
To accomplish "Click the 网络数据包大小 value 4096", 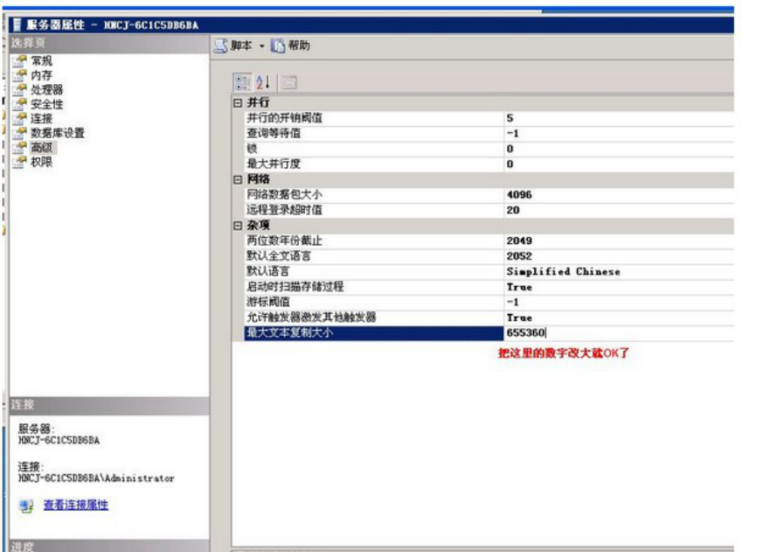I will (x=612, y=195).
